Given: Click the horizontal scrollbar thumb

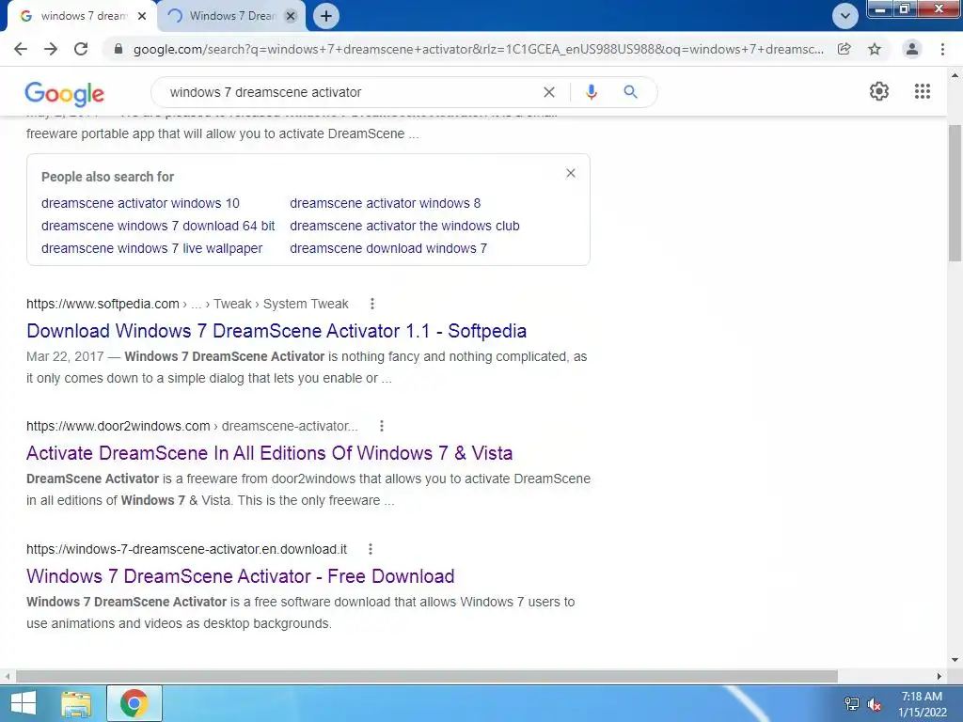Looking at the screenshot, I should pyautogui.click(x=427, y=677).
